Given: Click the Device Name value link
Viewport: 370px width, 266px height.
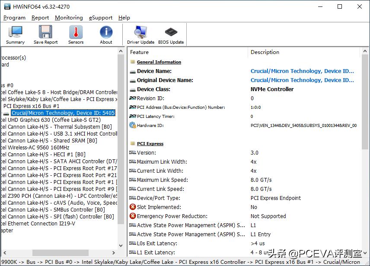Looking at the screenshot, I should tap(302, 71).
